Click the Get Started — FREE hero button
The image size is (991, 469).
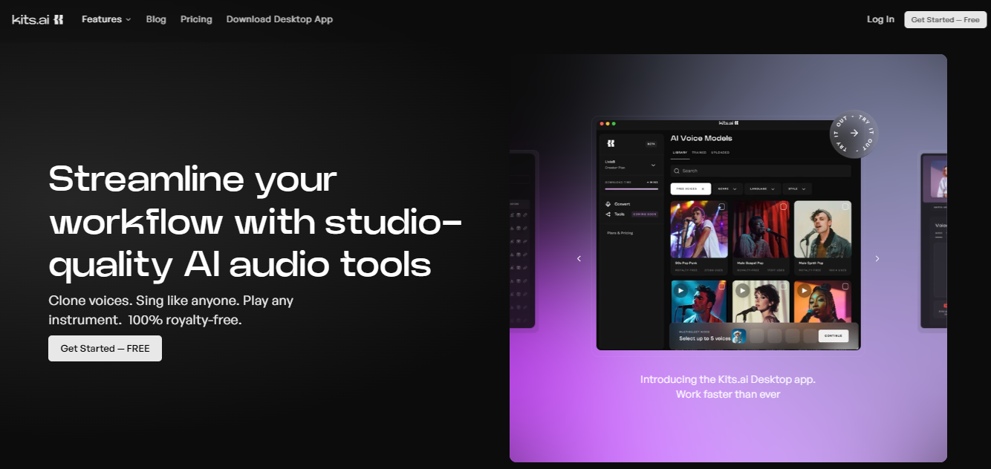pyautogui.click(x=105, y=348)
